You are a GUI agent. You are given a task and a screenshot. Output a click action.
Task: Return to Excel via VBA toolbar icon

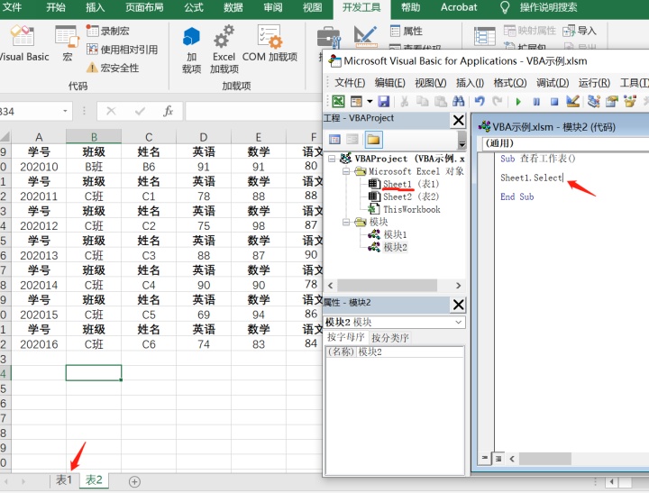pyautogui.click(x=338, y=101)
